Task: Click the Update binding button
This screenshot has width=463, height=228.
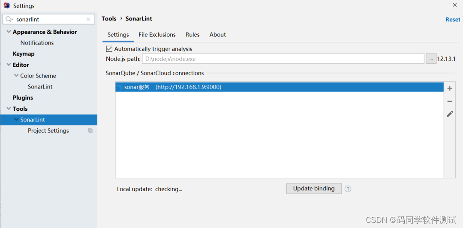Action: click(x=314, y=189)
